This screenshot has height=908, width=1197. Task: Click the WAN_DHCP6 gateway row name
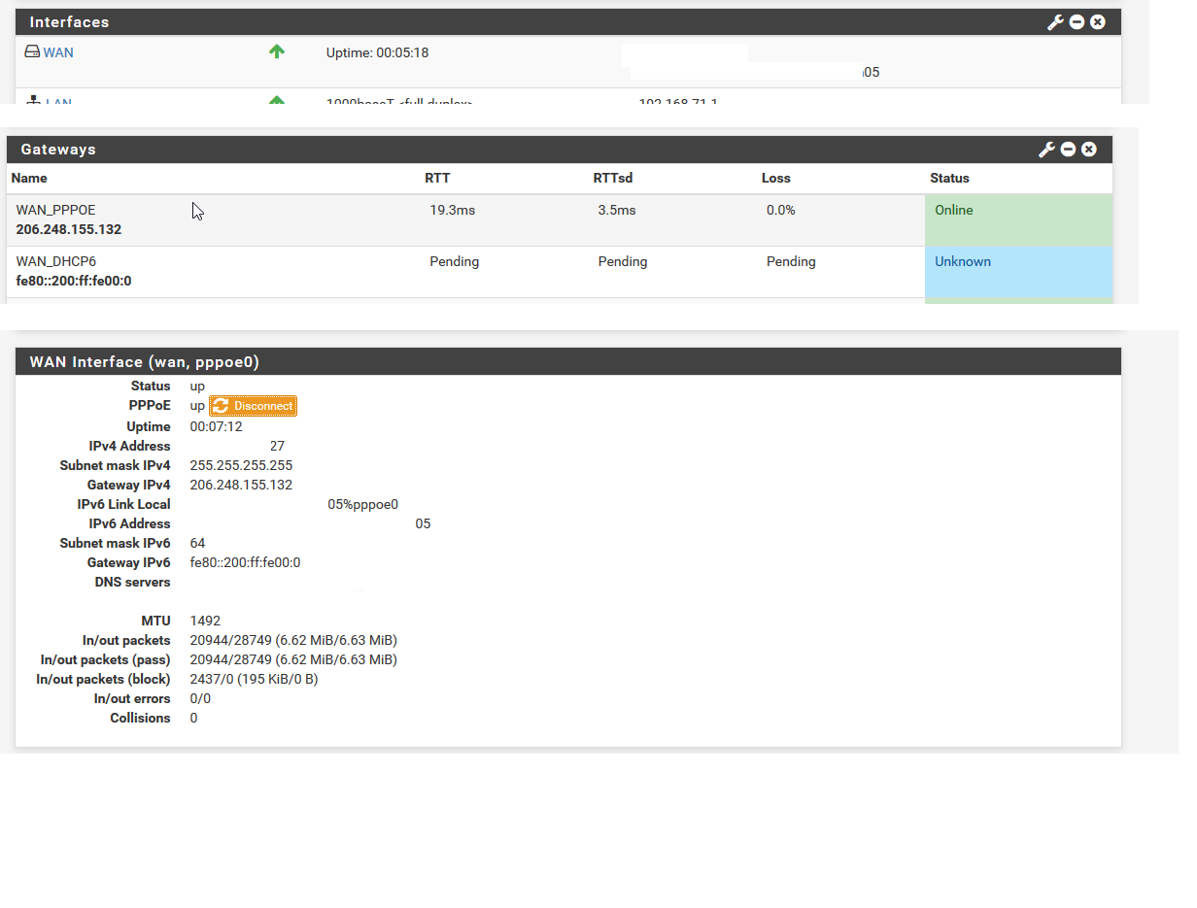55,261
